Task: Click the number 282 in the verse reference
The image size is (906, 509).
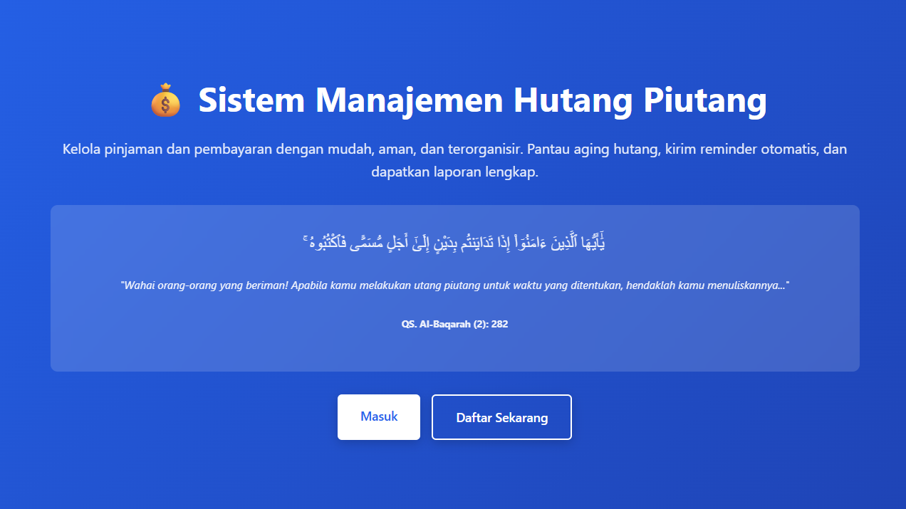Action: (499, 324)
